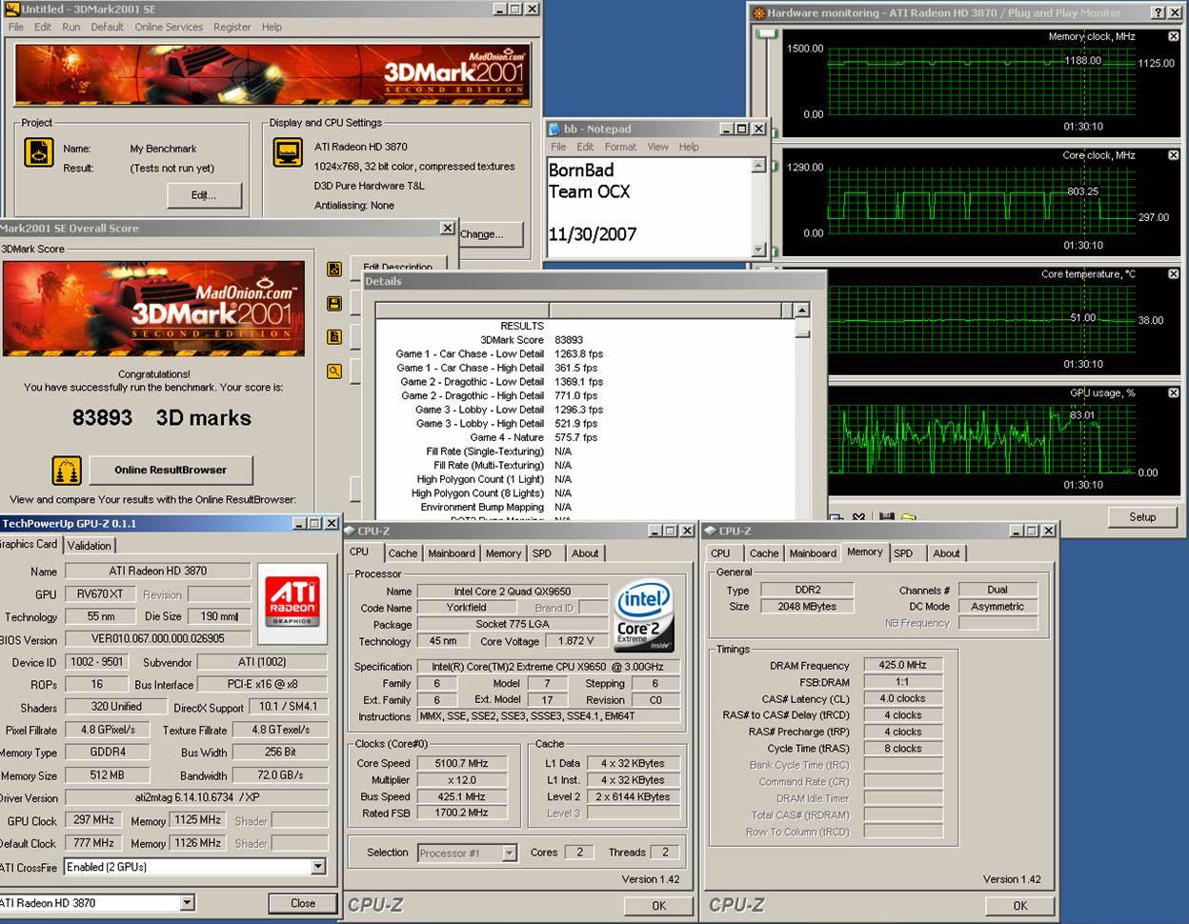
Task: Click the 3DMark2001 SE title bar icon
Action: point(12,9)
